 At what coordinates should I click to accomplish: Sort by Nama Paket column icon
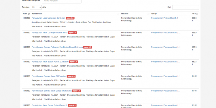[x=118, y=14]
